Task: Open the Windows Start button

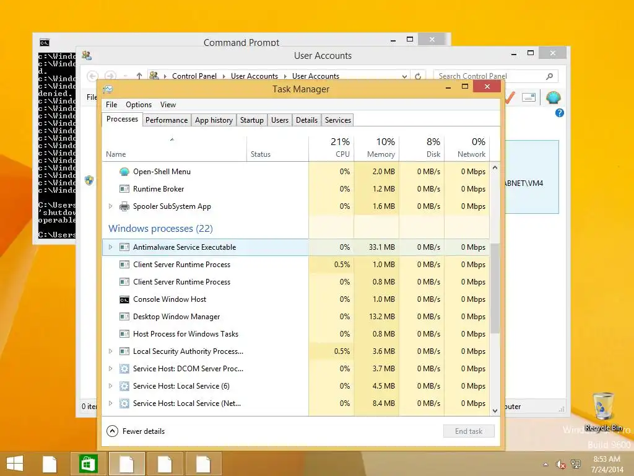Action: 15,464
